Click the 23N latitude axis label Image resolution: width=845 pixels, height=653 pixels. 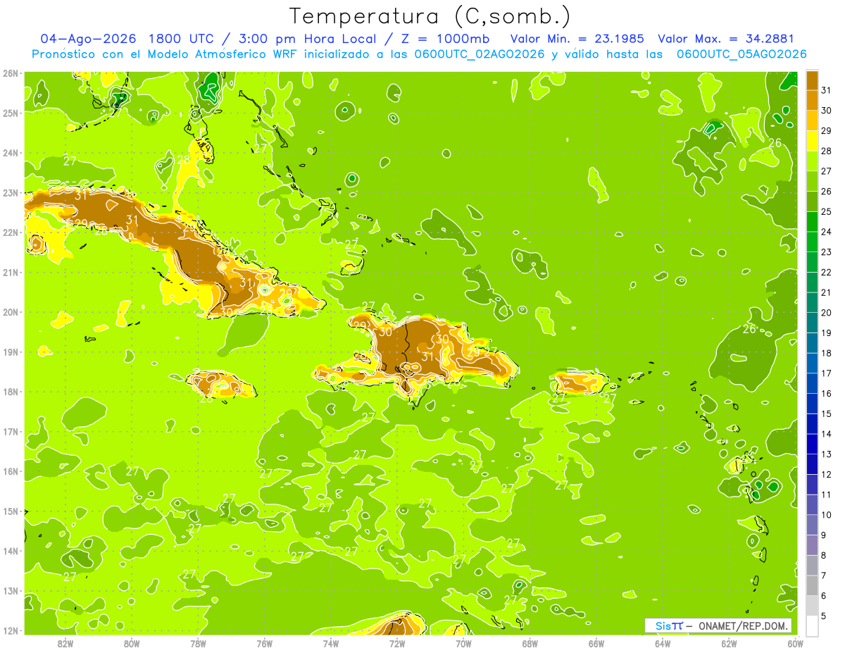(11, 193)
